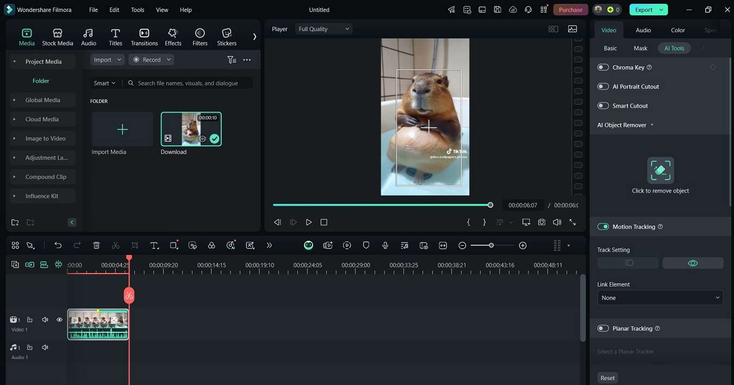Click the timeline undo arrow
The width and height of the screenshot is (734, 385).
pos(58,246)
